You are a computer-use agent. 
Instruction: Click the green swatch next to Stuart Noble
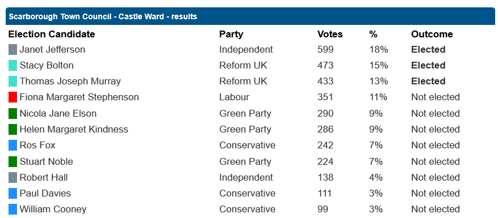pos(12,161)
